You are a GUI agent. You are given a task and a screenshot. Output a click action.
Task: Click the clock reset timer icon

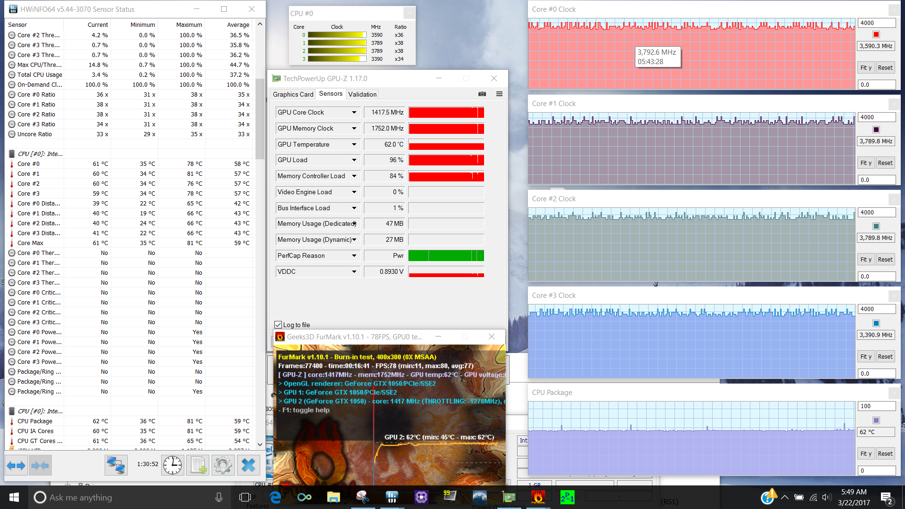(173, 466)
